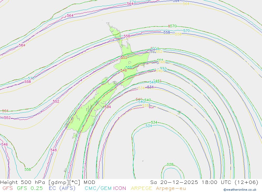
Task: Click the red GFS legend label
Action: [x=8, y=188]
